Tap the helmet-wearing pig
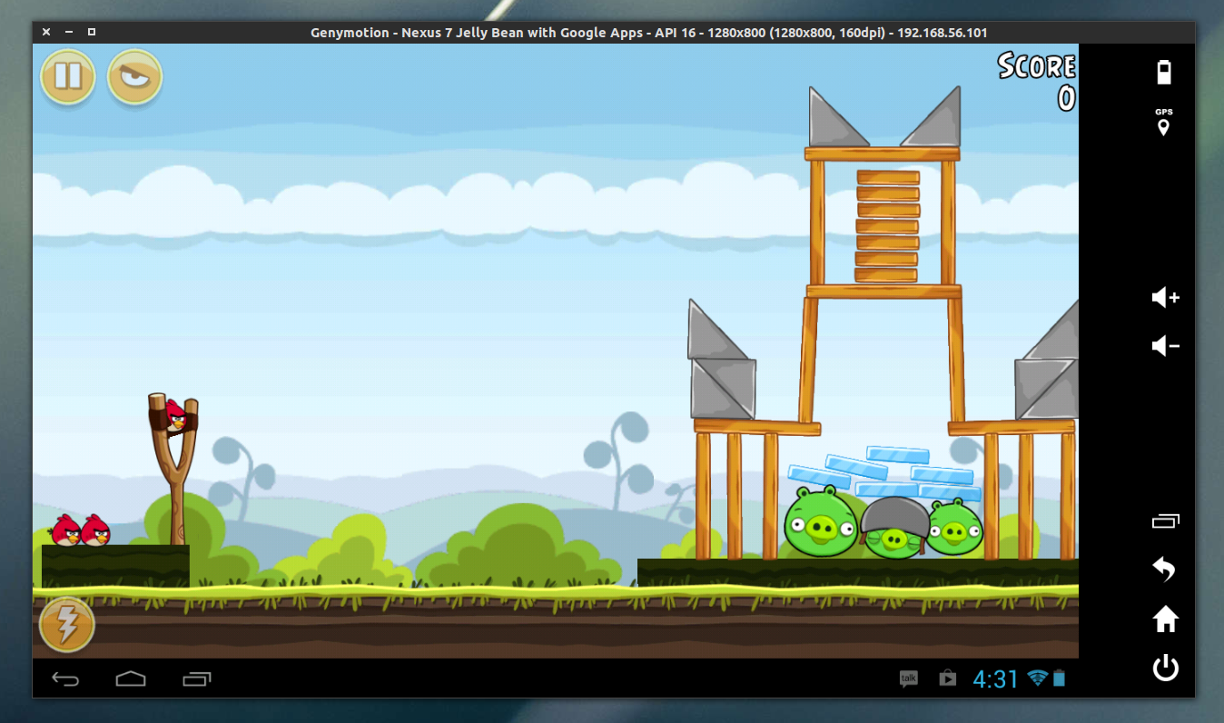Screen dimensions: 1224x723 click(x=894, y=527)
